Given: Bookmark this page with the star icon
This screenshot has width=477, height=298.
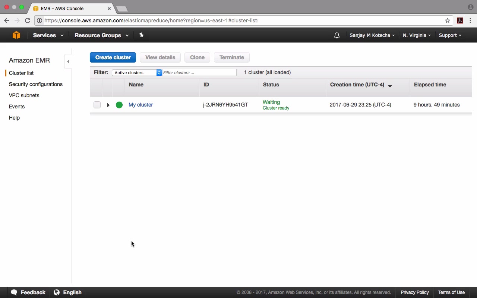Looking at the screenshot, I should [x=448, y=20].
